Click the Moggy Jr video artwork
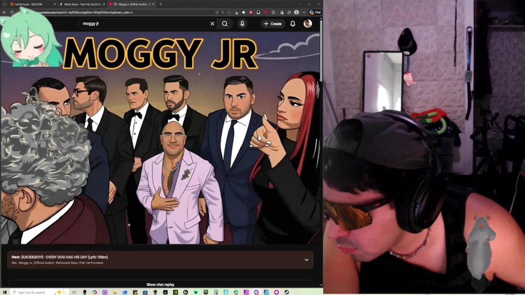525x295 pixels. pyautogui.click(x=160, y=138)
